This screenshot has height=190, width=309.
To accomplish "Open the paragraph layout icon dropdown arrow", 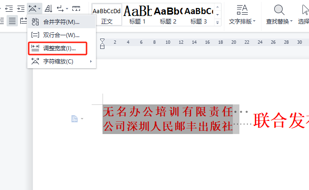I will tap(82, 119).
